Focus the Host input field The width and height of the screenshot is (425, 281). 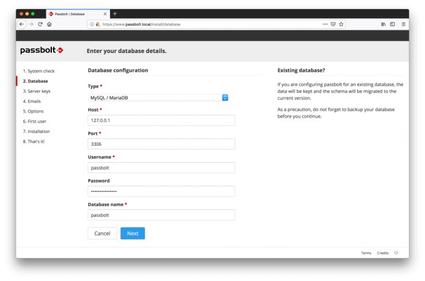tap(161, 120)
